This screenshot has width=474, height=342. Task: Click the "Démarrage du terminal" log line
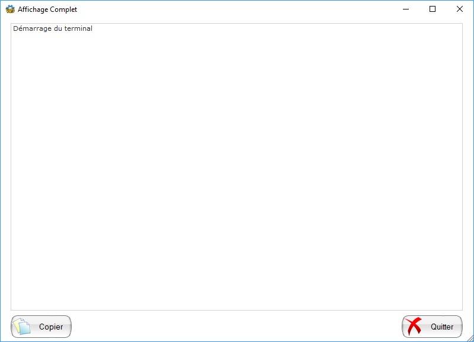click(52, 28)
